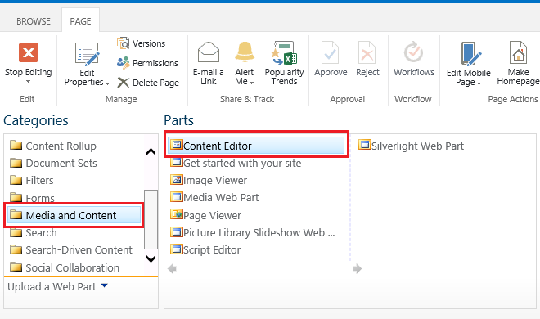Viewport: 540px width, 319px height.
Task: Switch to the BROWSE tab
Action: (x=34, y=21)
